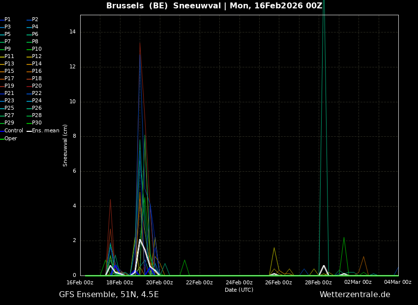Click the Wetterzentrale.de watermark text
The height and width of the screenshot is (305, 418).
point(355,295)
